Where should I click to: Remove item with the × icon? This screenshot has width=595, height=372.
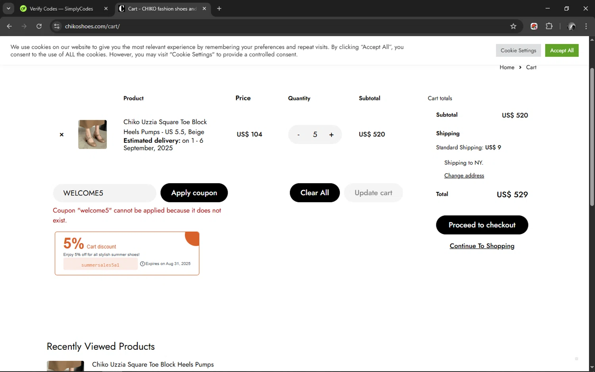pyautogui.click(x=61, y=134)
